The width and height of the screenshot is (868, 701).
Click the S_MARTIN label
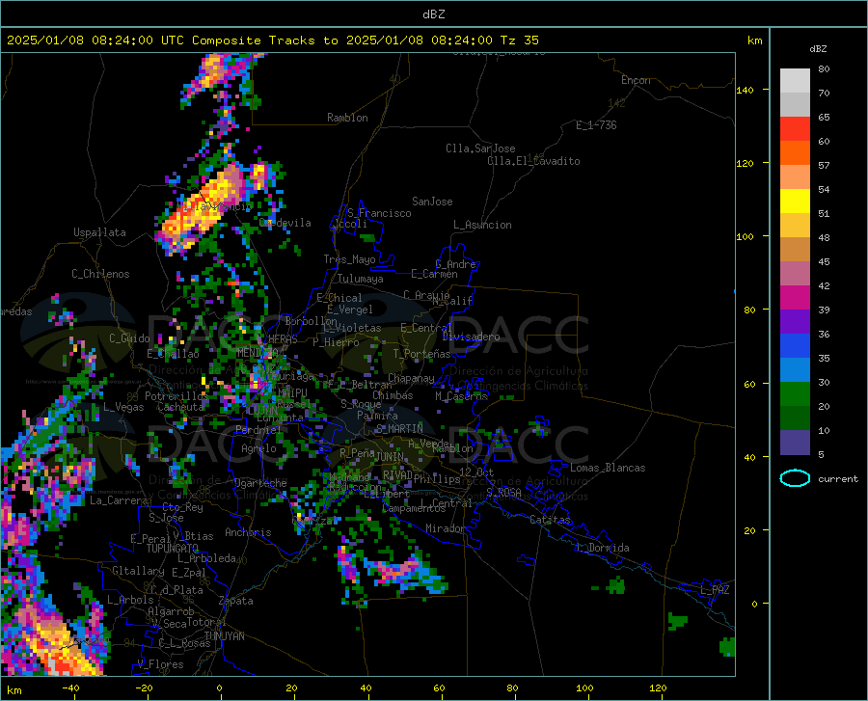[399, 429]
